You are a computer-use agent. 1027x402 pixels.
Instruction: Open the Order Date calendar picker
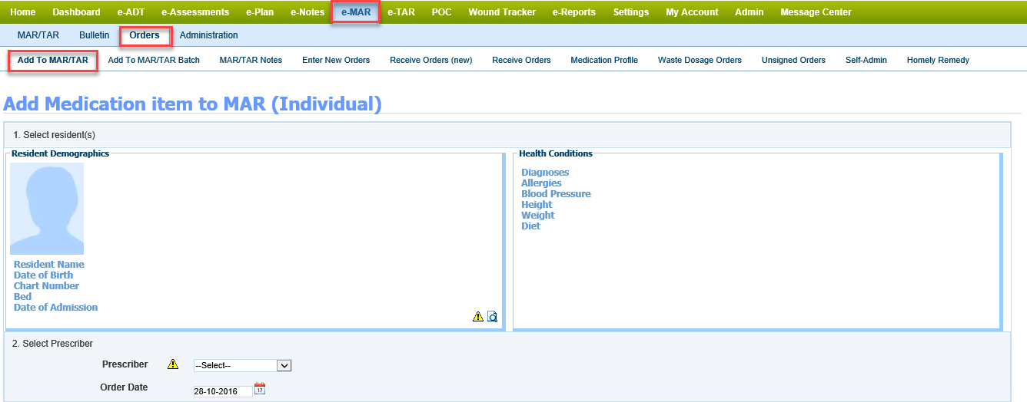click(260, 389)
